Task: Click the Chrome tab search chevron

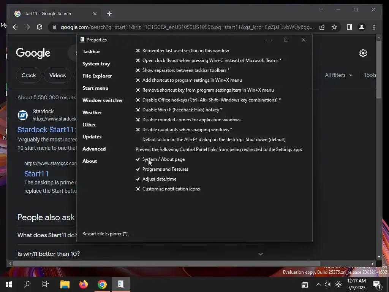Action: click(321, 10)
